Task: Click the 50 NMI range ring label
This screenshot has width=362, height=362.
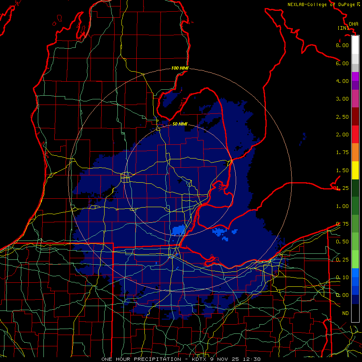Action: pos(180,124)
